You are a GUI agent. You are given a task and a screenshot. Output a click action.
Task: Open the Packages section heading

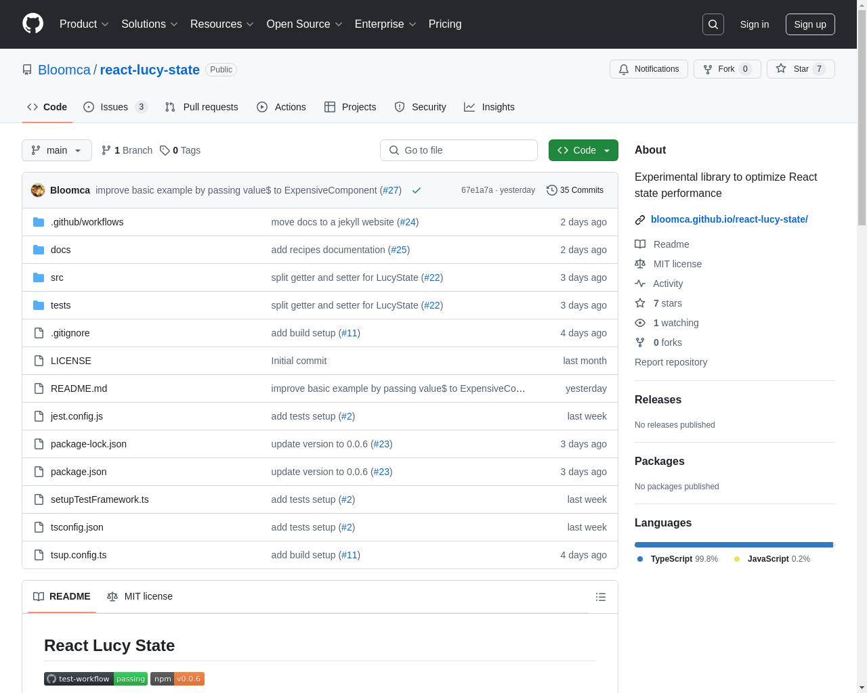659,462
